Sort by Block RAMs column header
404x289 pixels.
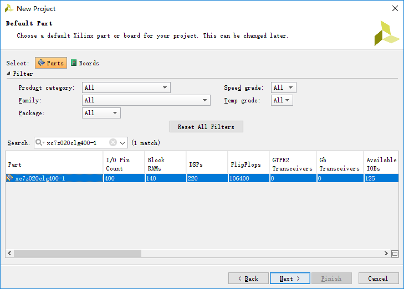click(165, 164)
